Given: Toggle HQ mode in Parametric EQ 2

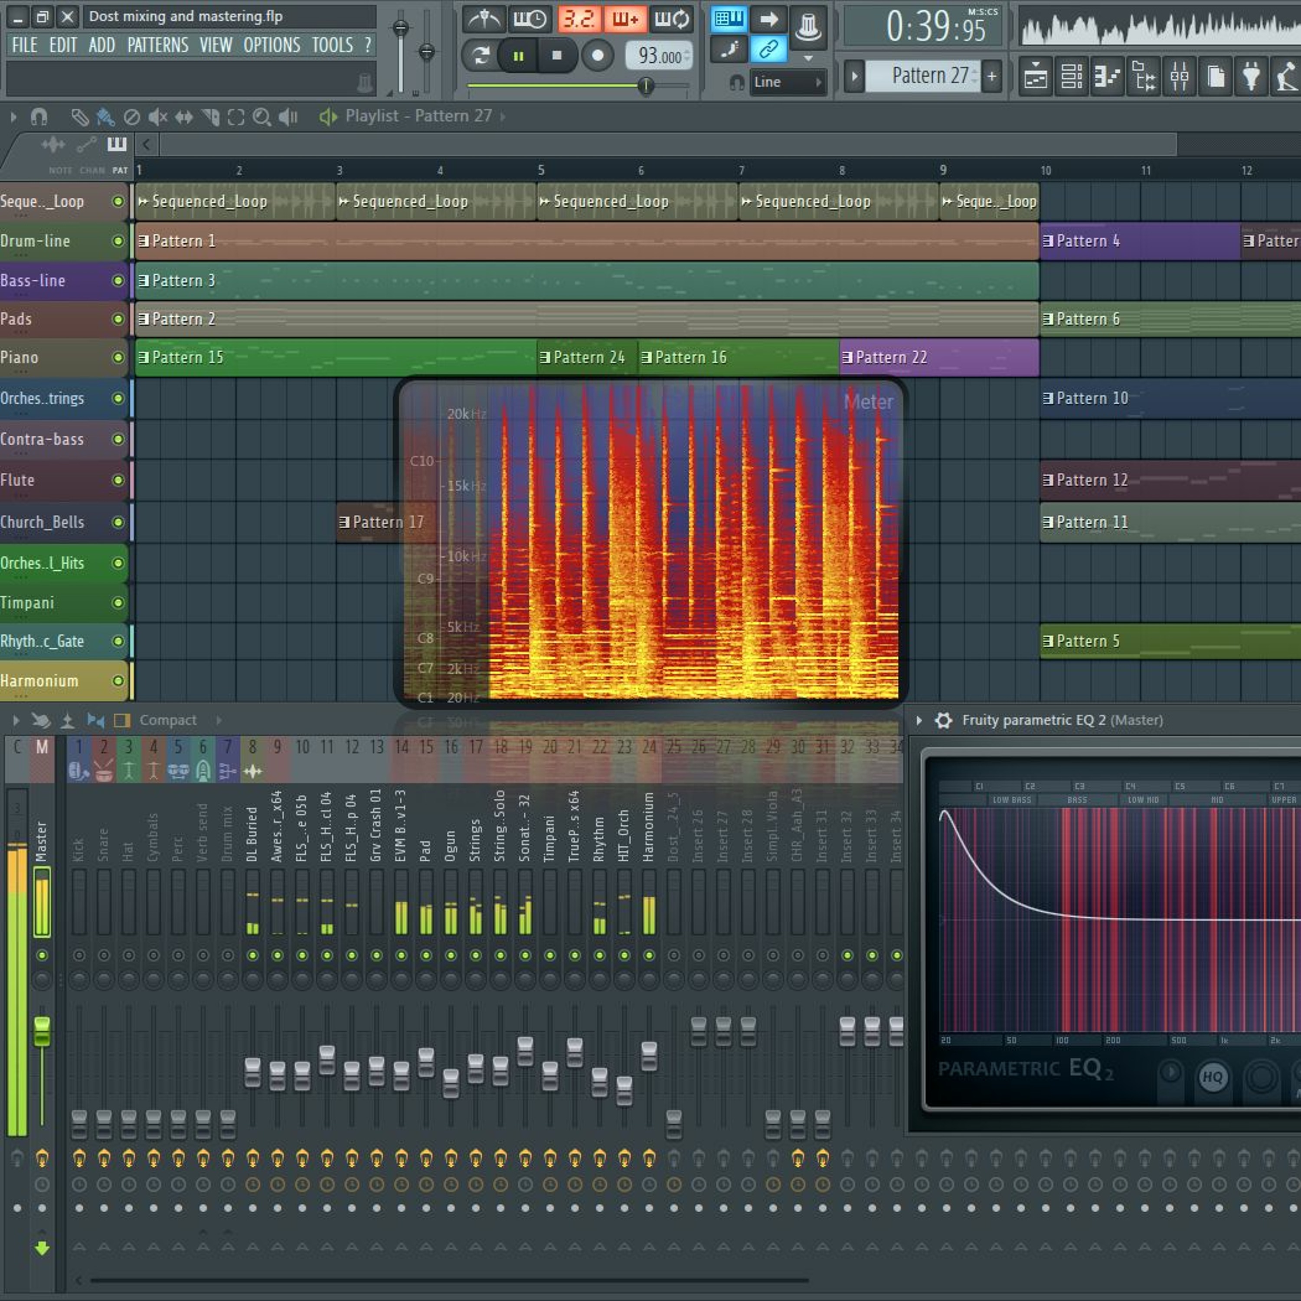Looking at the screenshot, I should [1213, 1077].
